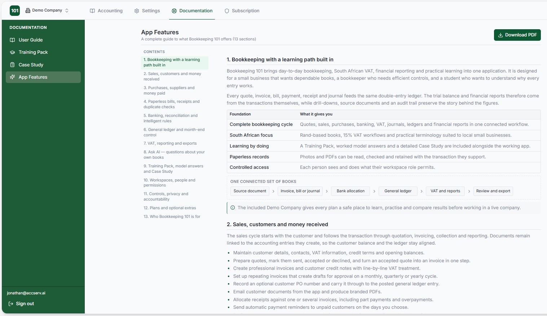Open the Accounting tab
The height and width of the screenshot is (316, 547).
(x=106, y=11)
